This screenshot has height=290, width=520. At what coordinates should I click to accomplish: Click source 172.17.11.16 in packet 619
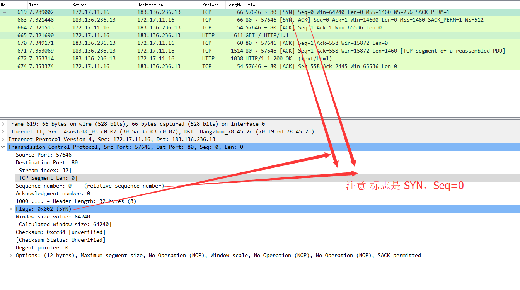91,12
